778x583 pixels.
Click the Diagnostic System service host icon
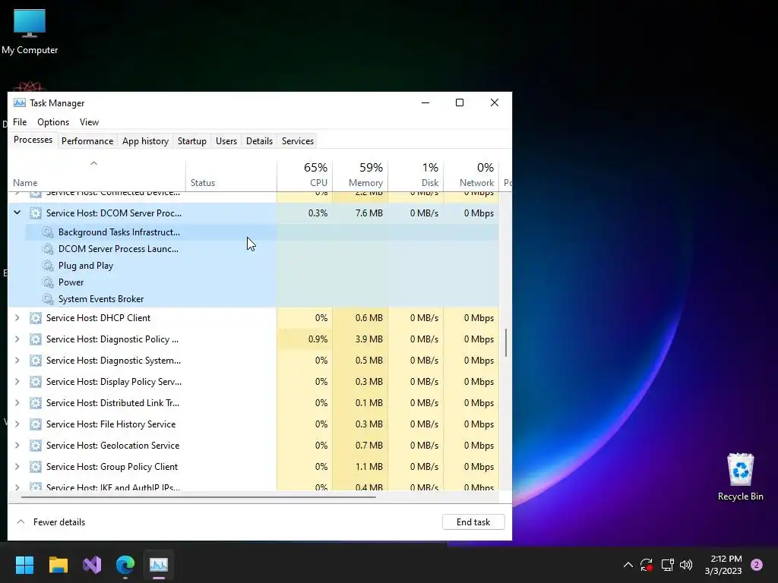(x=35, y=361)
